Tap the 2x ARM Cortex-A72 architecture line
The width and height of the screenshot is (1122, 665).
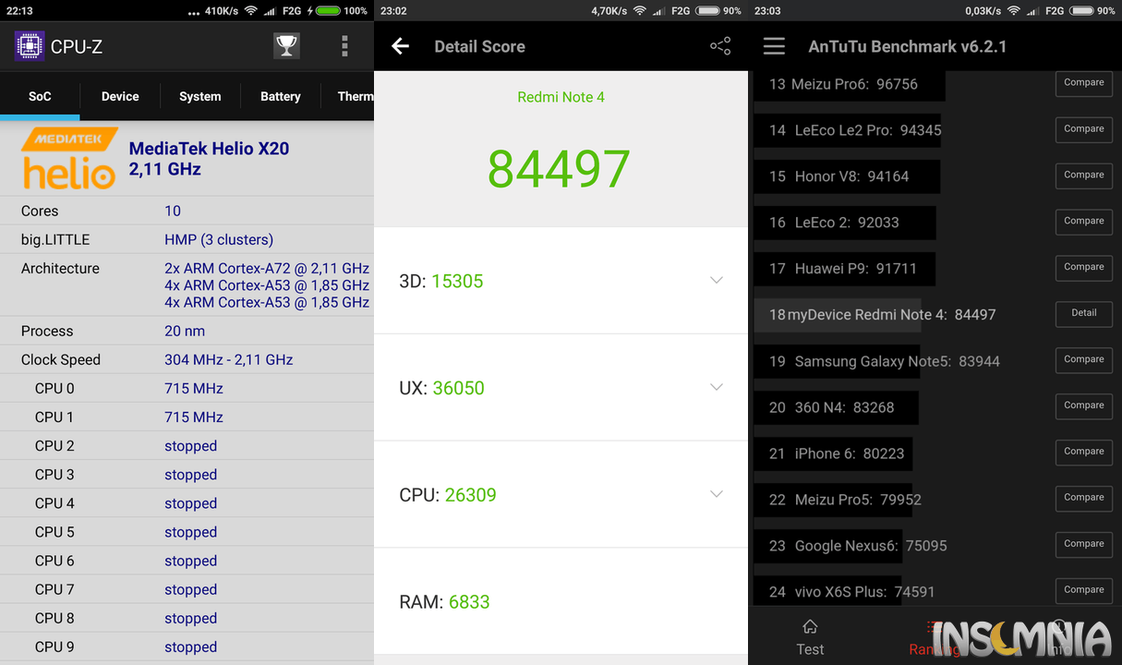pos(267,268)
